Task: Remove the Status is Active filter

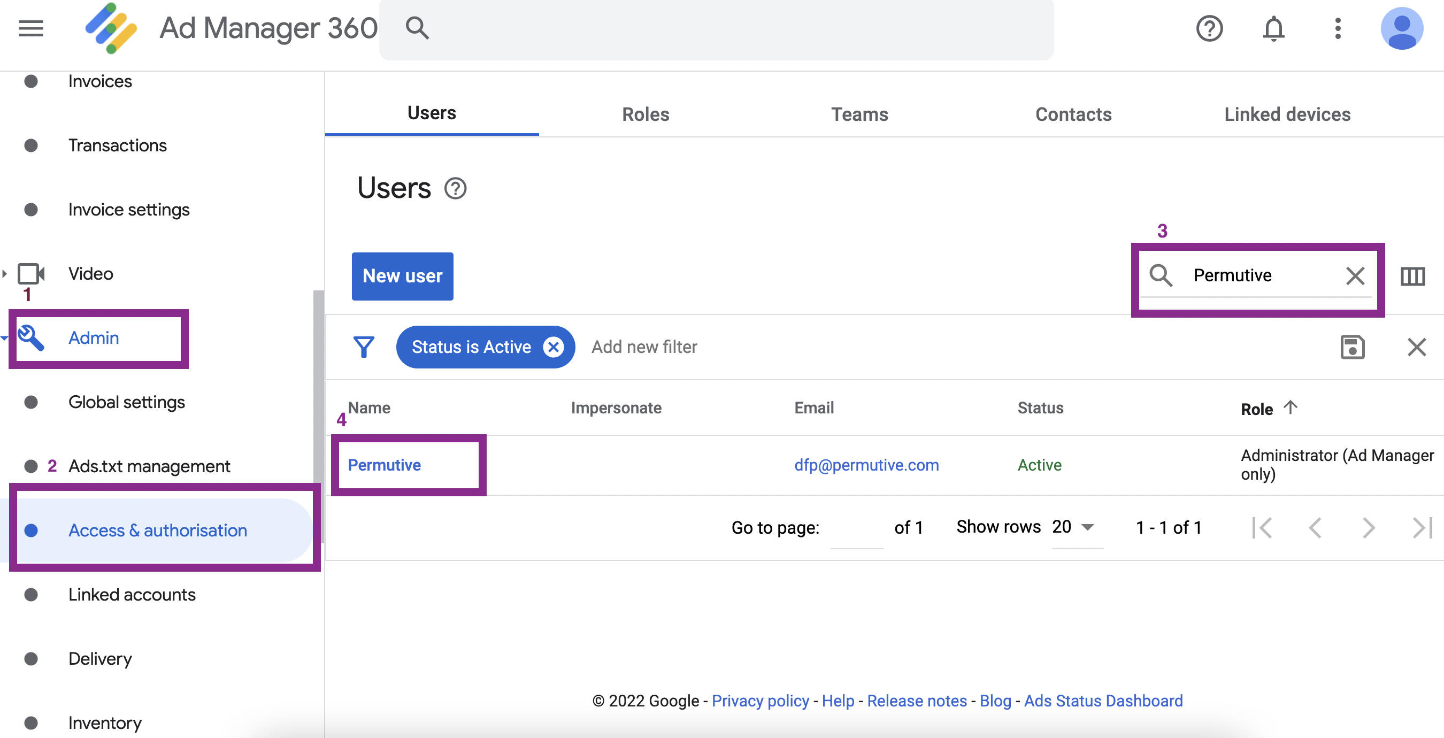Action: [552, 347]
